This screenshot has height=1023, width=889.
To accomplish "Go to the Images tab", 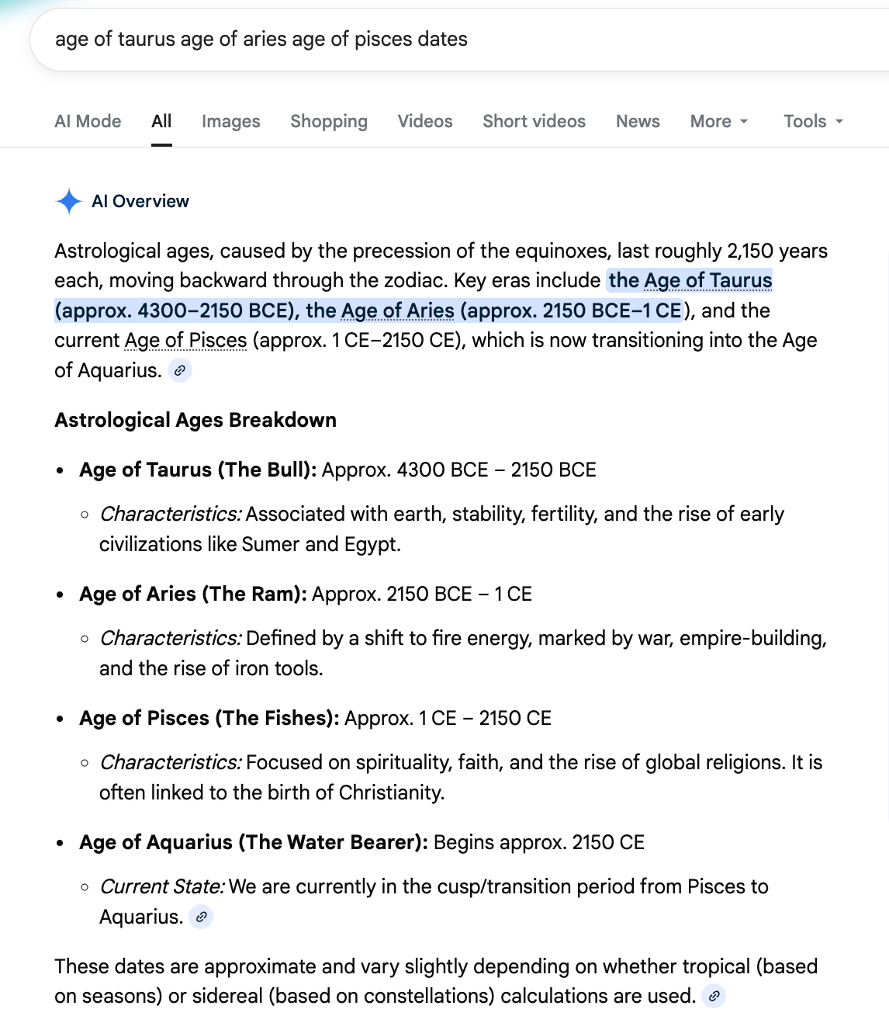I will 230,122.
